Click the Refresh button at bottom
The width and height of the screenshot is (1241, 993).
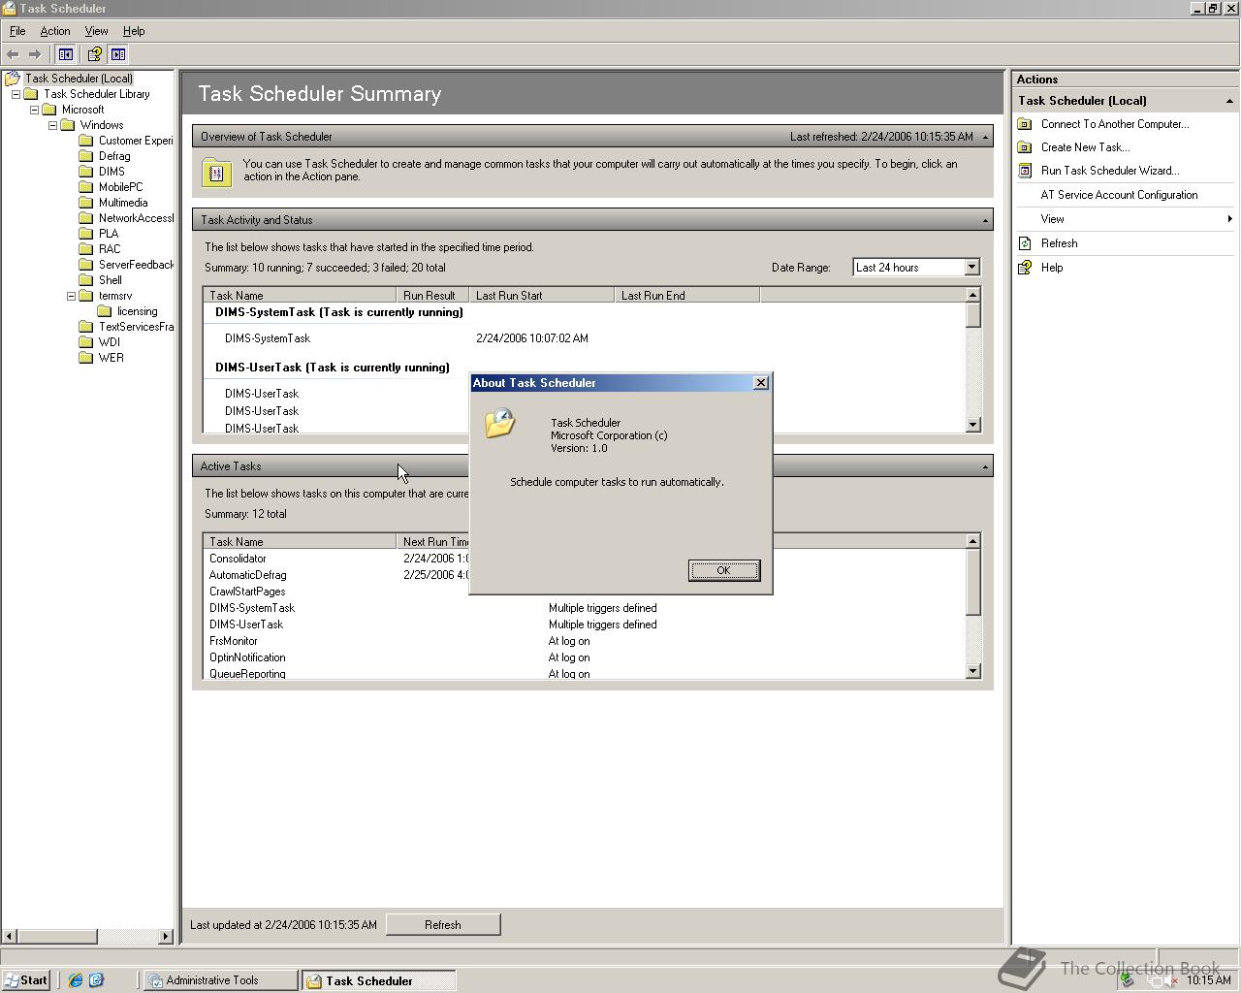[443, 925]
